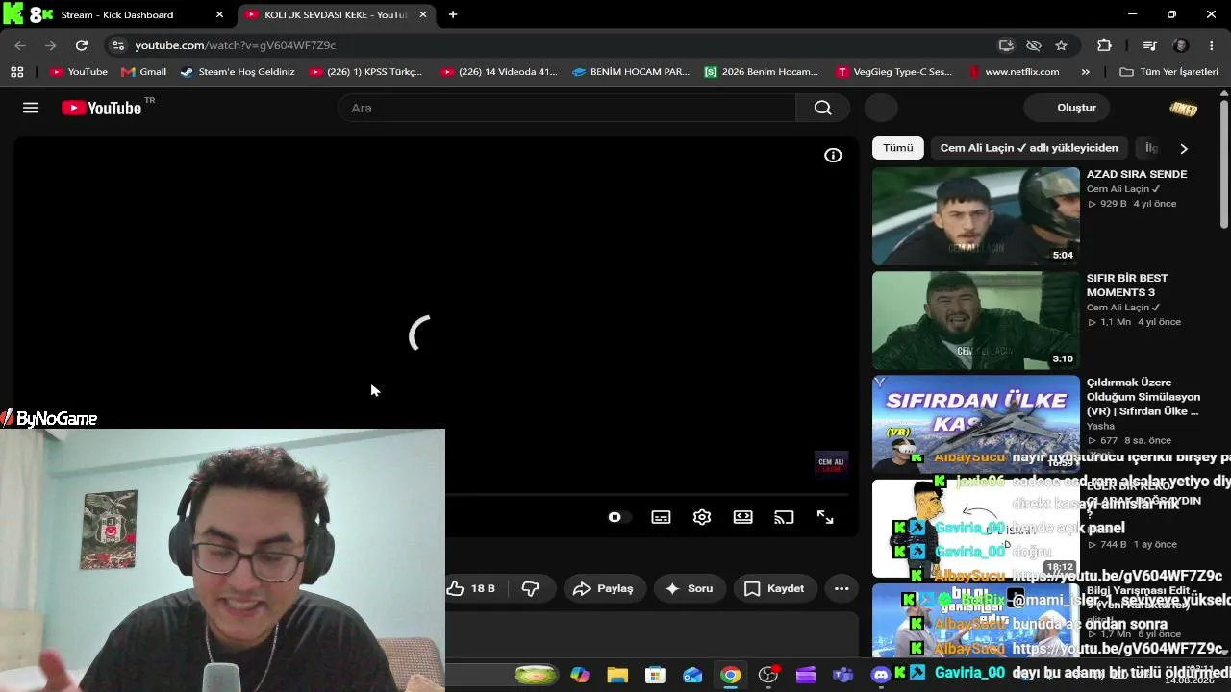This screenshot has height=692, width=1231.
Task: Open the YouTube guide hamburger menu
Action: pos(31,108)
